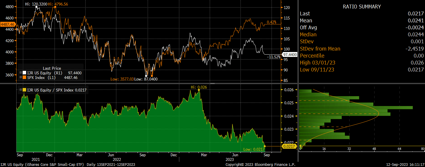Click the Median value 0.0244
The width and height of the screenshot is (425, 167).
(x=416, y=35)
